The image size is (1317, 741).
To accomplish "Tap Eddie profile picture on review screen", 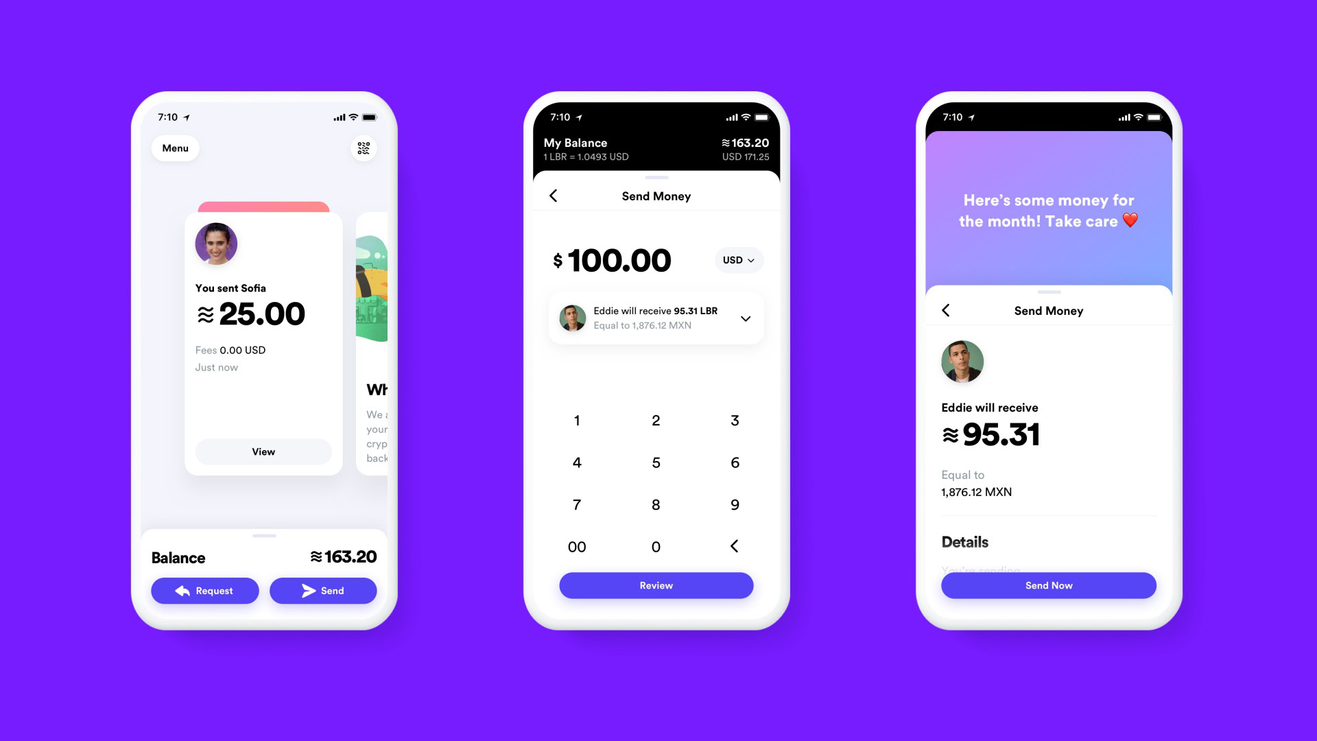I will (962, 361).
